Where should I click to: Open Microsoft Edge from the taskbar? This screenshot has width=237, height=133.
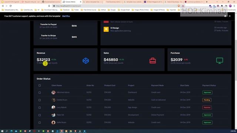11,131
